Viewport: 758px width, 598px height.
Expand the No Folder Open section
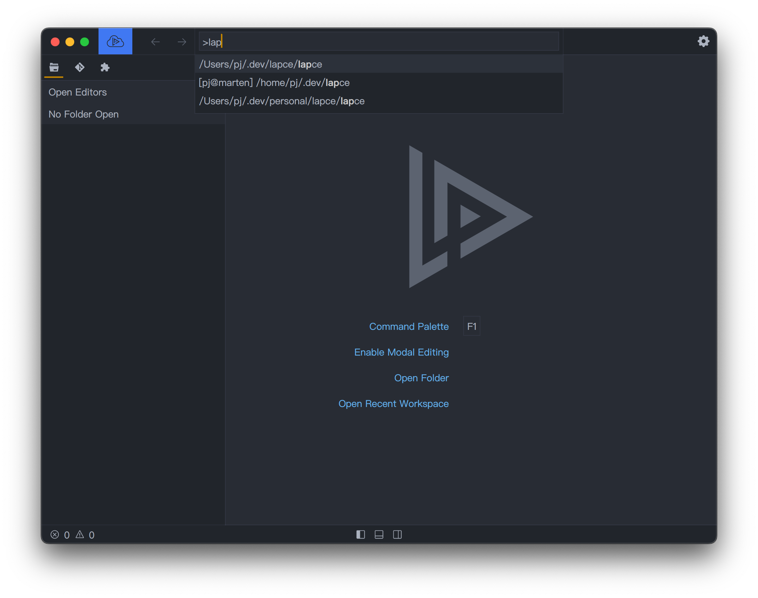click(x=83, y=114)
